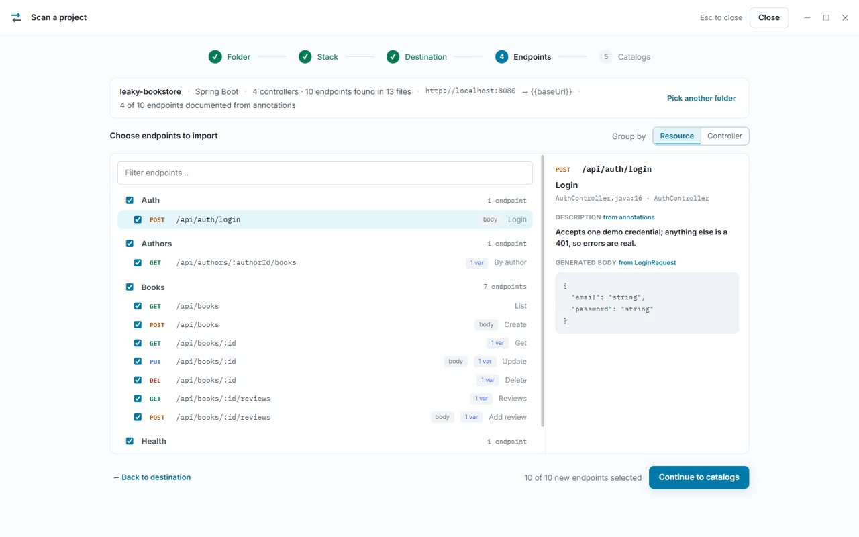859x537 pixels.
Task: Click the Folder step checkmark icon
Action: pyautogui.click(x=215, y=57)
